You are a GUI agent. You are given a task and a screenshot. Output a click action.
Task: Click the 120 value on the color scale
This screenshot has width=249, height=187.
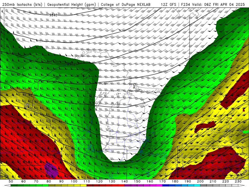(99, 181)
